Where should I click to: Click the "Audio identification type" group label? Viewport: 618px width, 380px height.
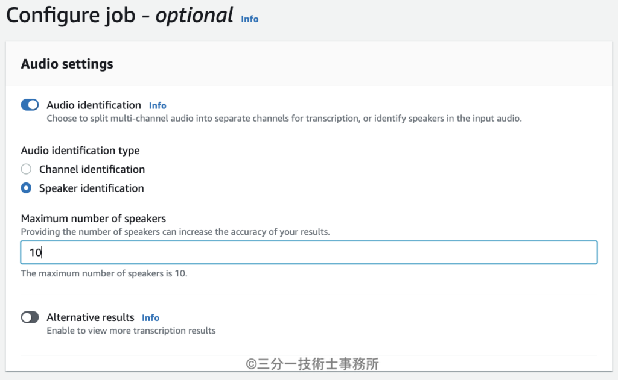pos(80,151)
